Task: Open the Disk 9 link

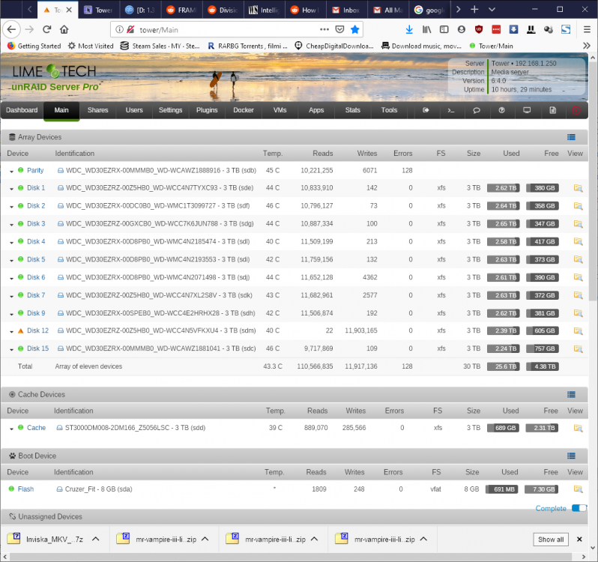Action: coord(36,313)
